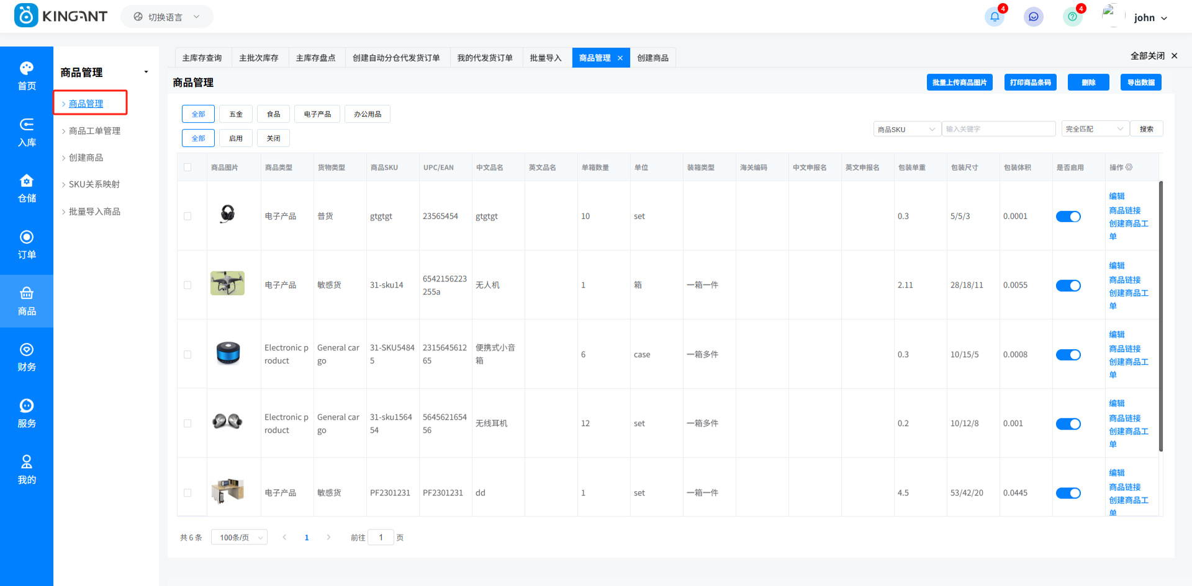
Task: Open the notification bell icon
Action: pyautogui.click(x=994, y=17)
